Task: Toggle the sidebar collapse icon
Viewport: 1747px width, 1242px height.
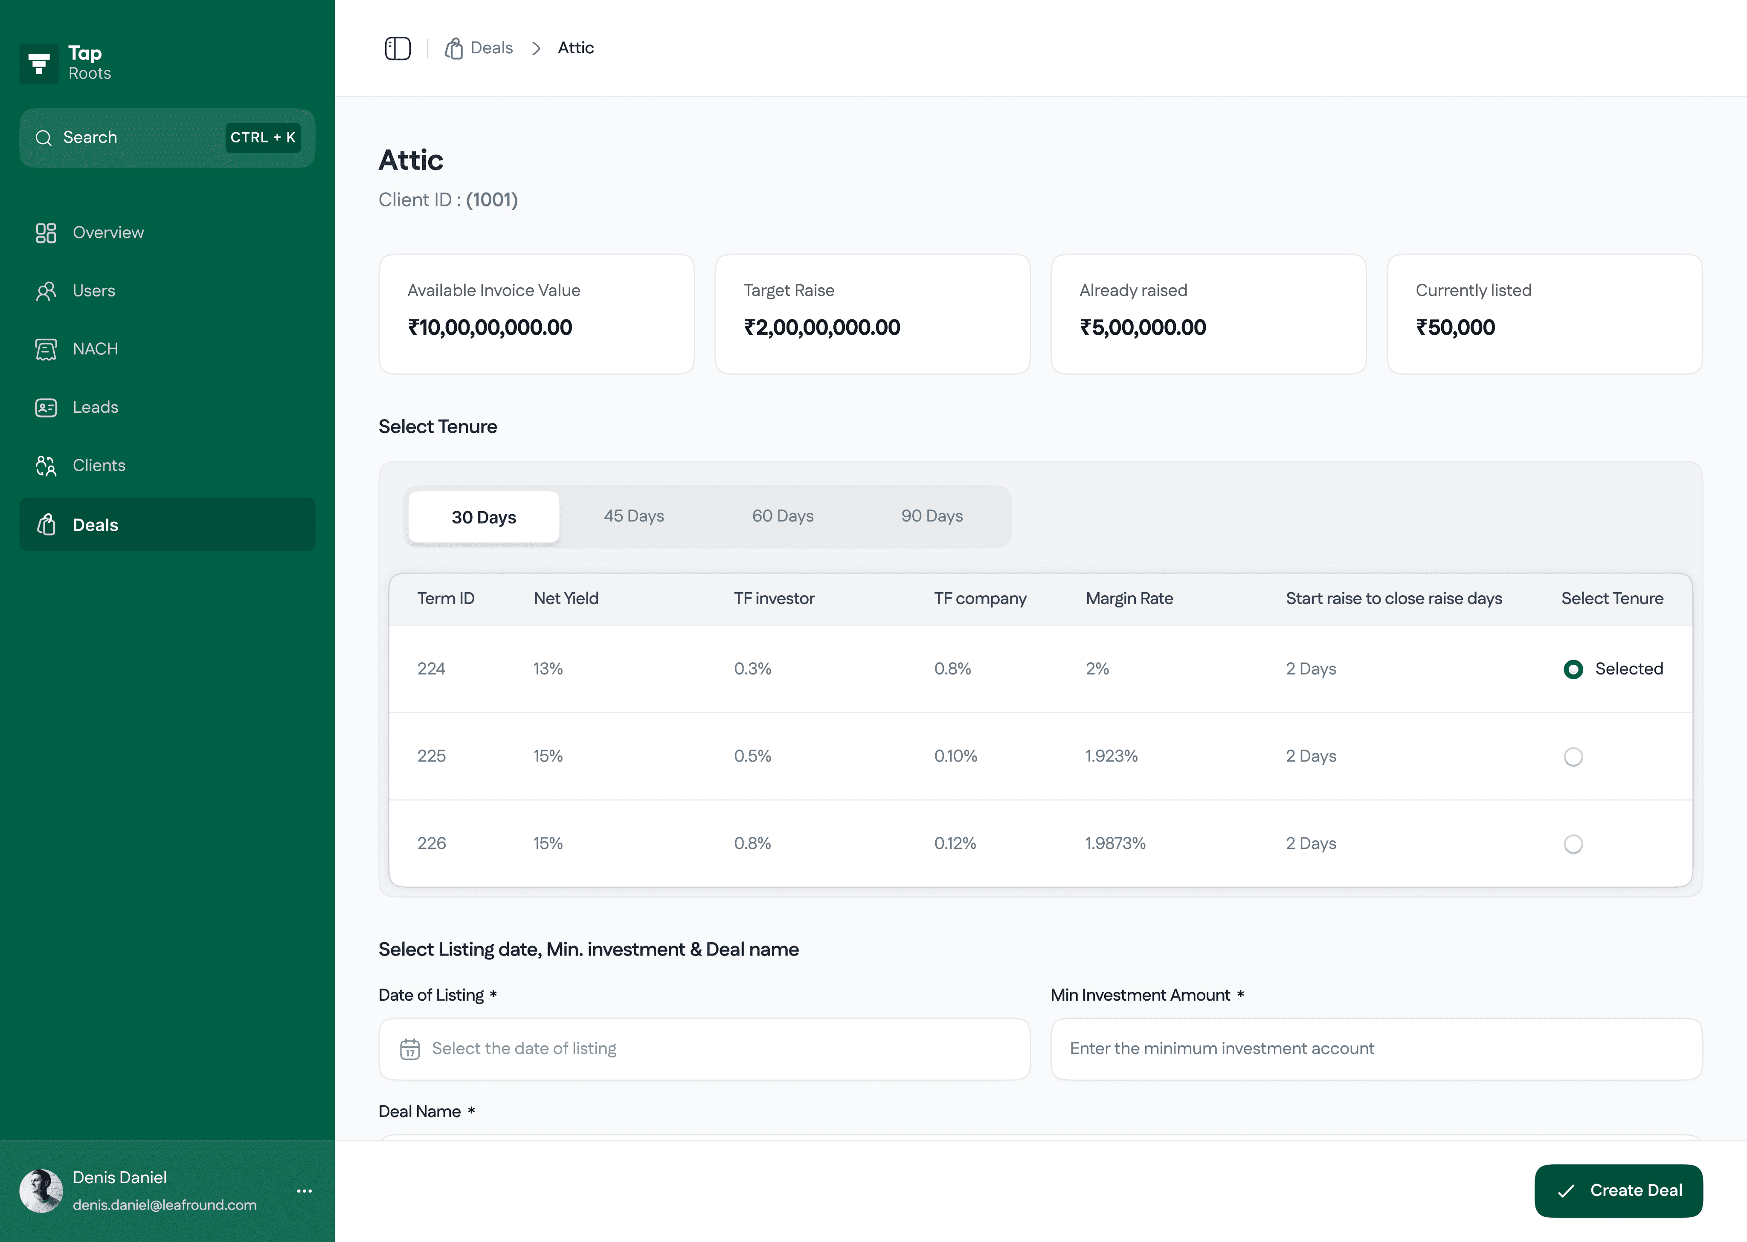Action: pyautogui.click(x=397, y=48)
